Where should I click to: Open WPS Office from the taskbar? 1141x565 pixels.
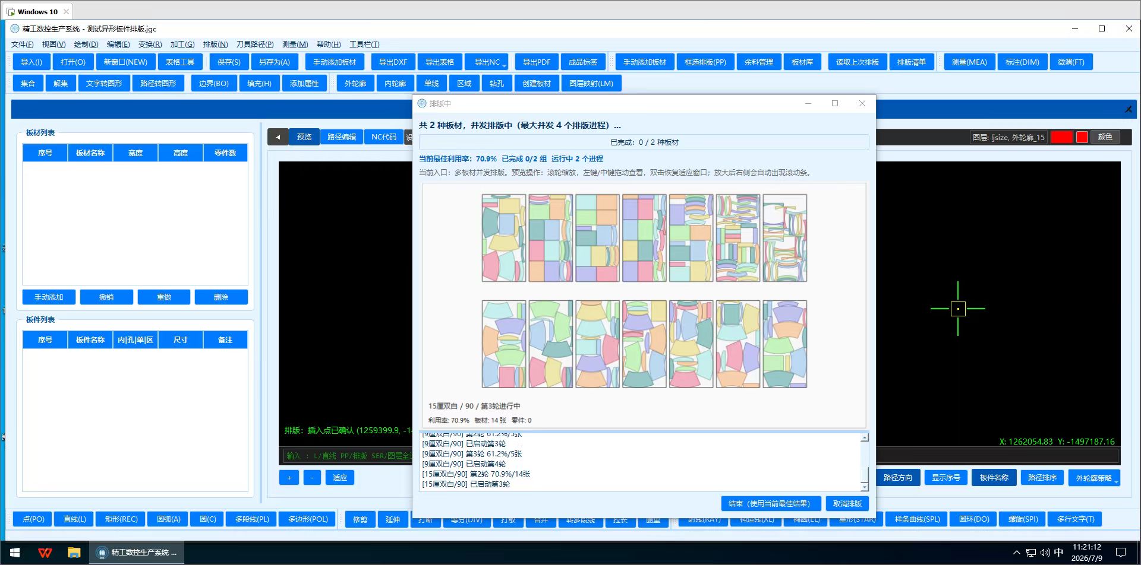(x=45, y=553)
